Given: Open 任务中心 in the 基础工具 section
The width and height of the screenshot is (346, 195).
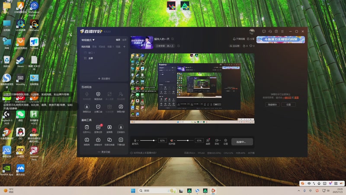Looking at the screenshot, I should point(87,129).
